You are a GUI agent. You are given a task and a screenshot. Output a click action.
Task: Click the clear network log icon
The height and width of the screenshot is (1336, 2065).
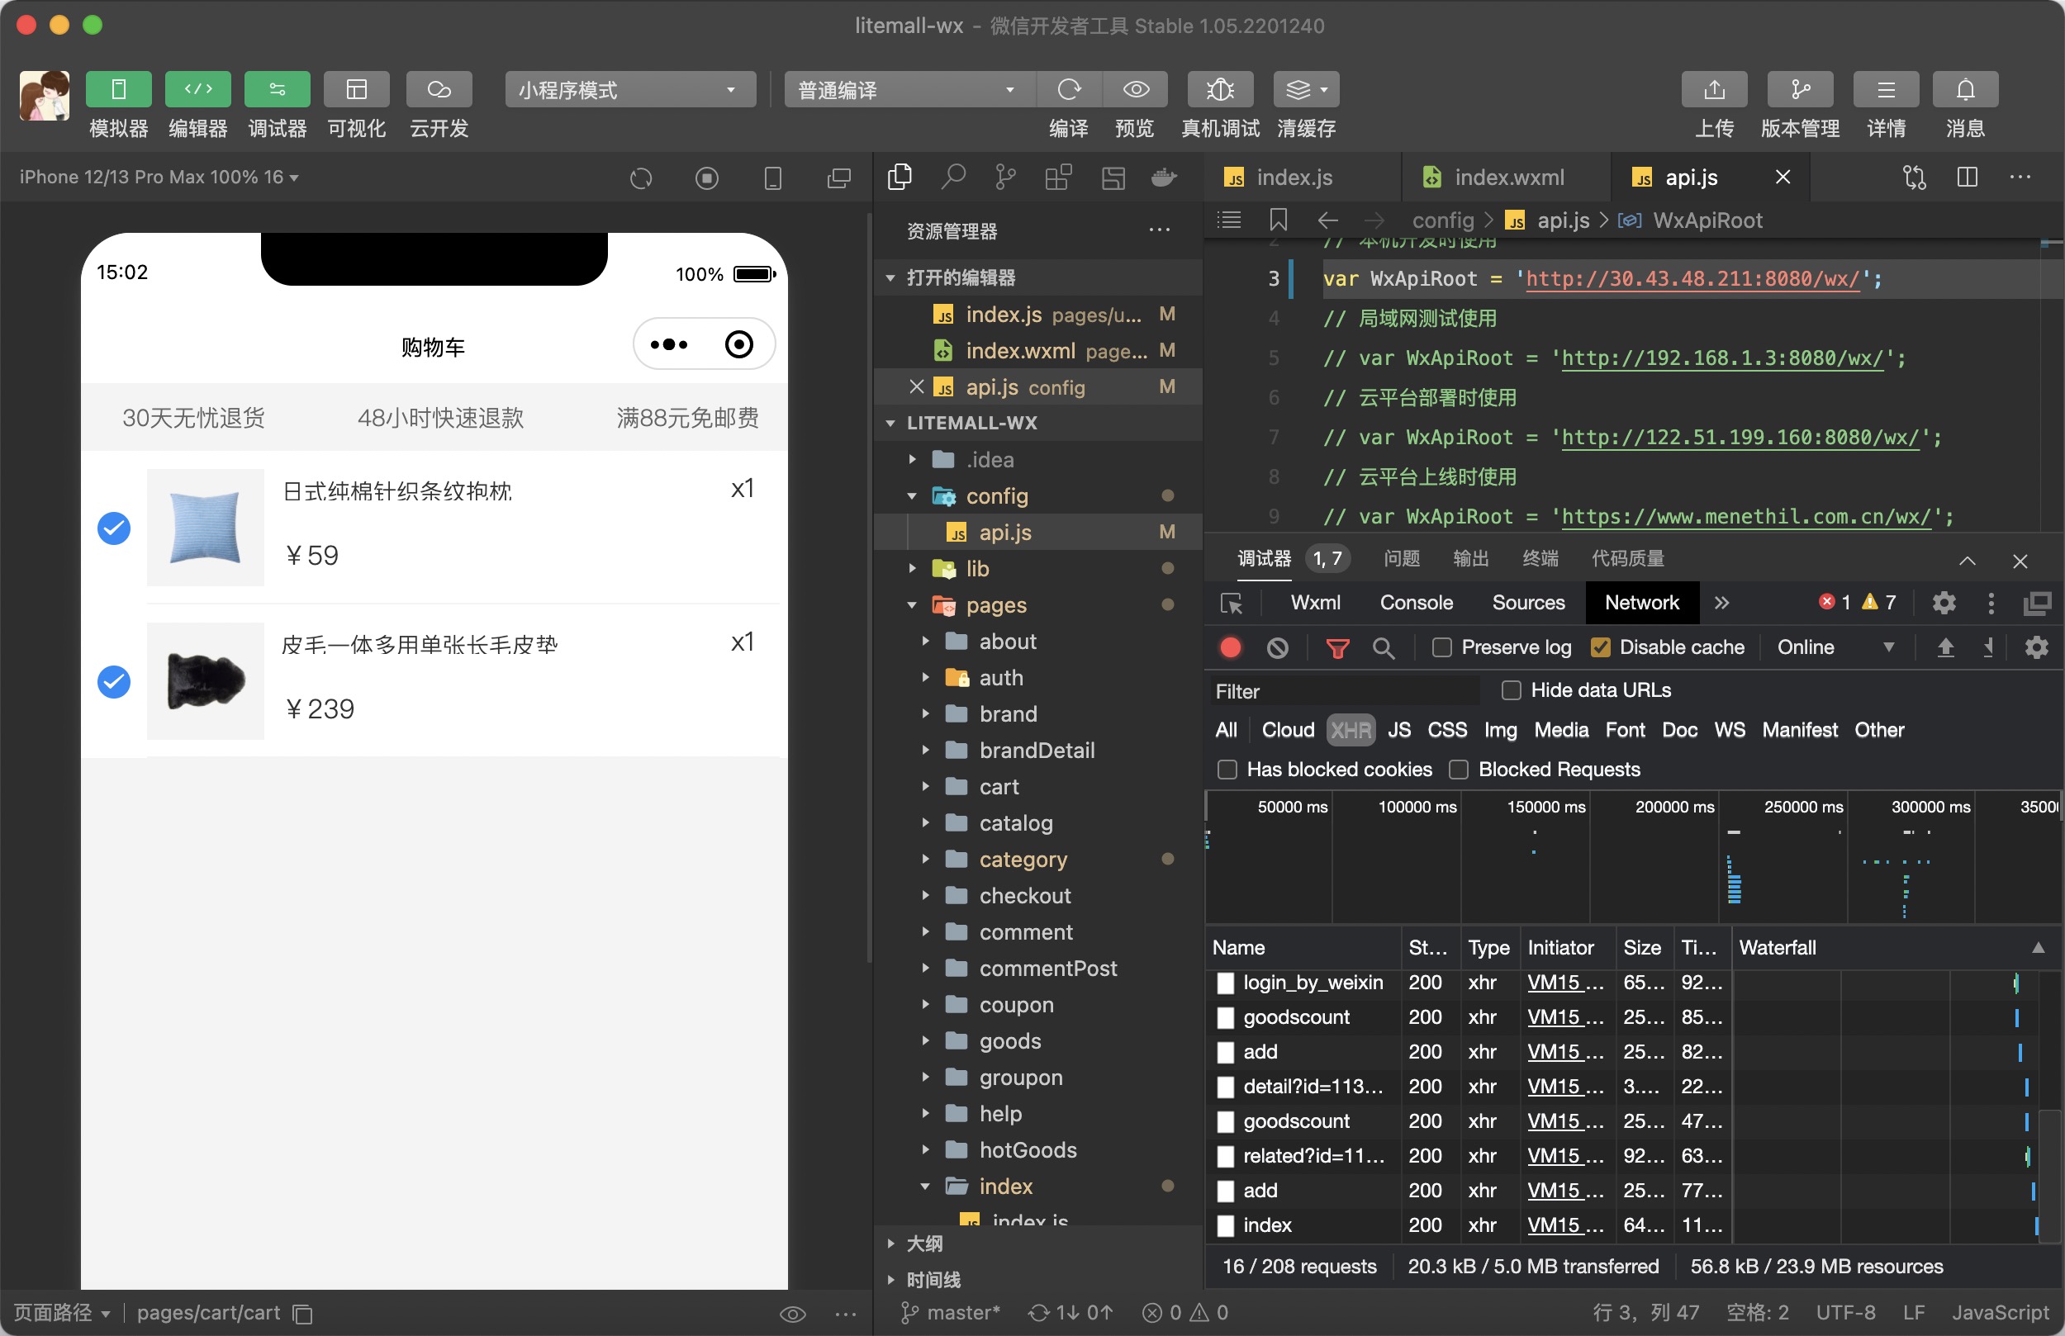pyautogui.click(x=1276, y=647)
